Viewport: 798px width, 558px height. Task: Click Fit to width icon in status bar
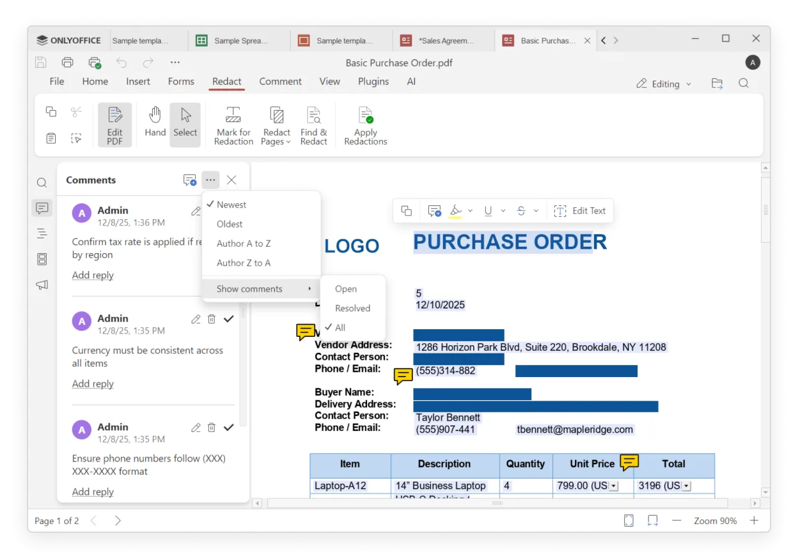tap(653, 521)
